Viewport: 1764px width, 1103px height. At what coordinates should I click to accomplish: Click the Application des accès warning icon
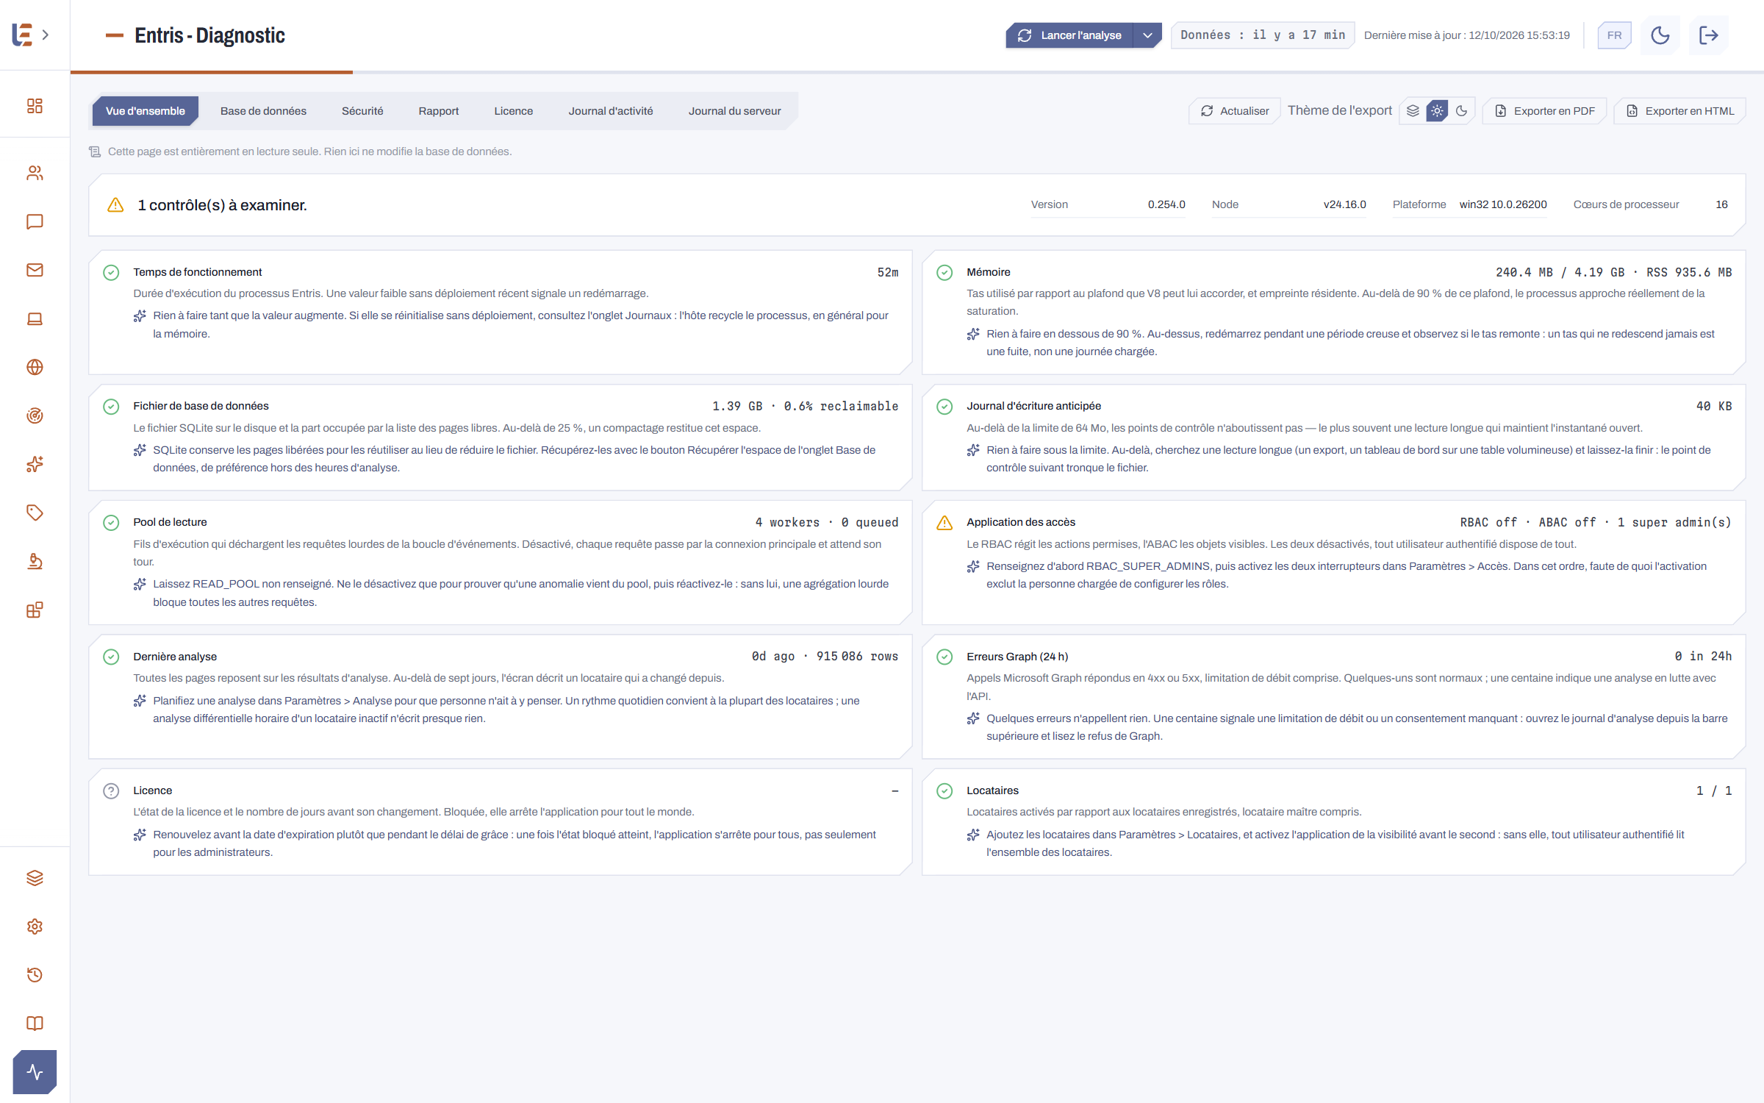(944, 523)
